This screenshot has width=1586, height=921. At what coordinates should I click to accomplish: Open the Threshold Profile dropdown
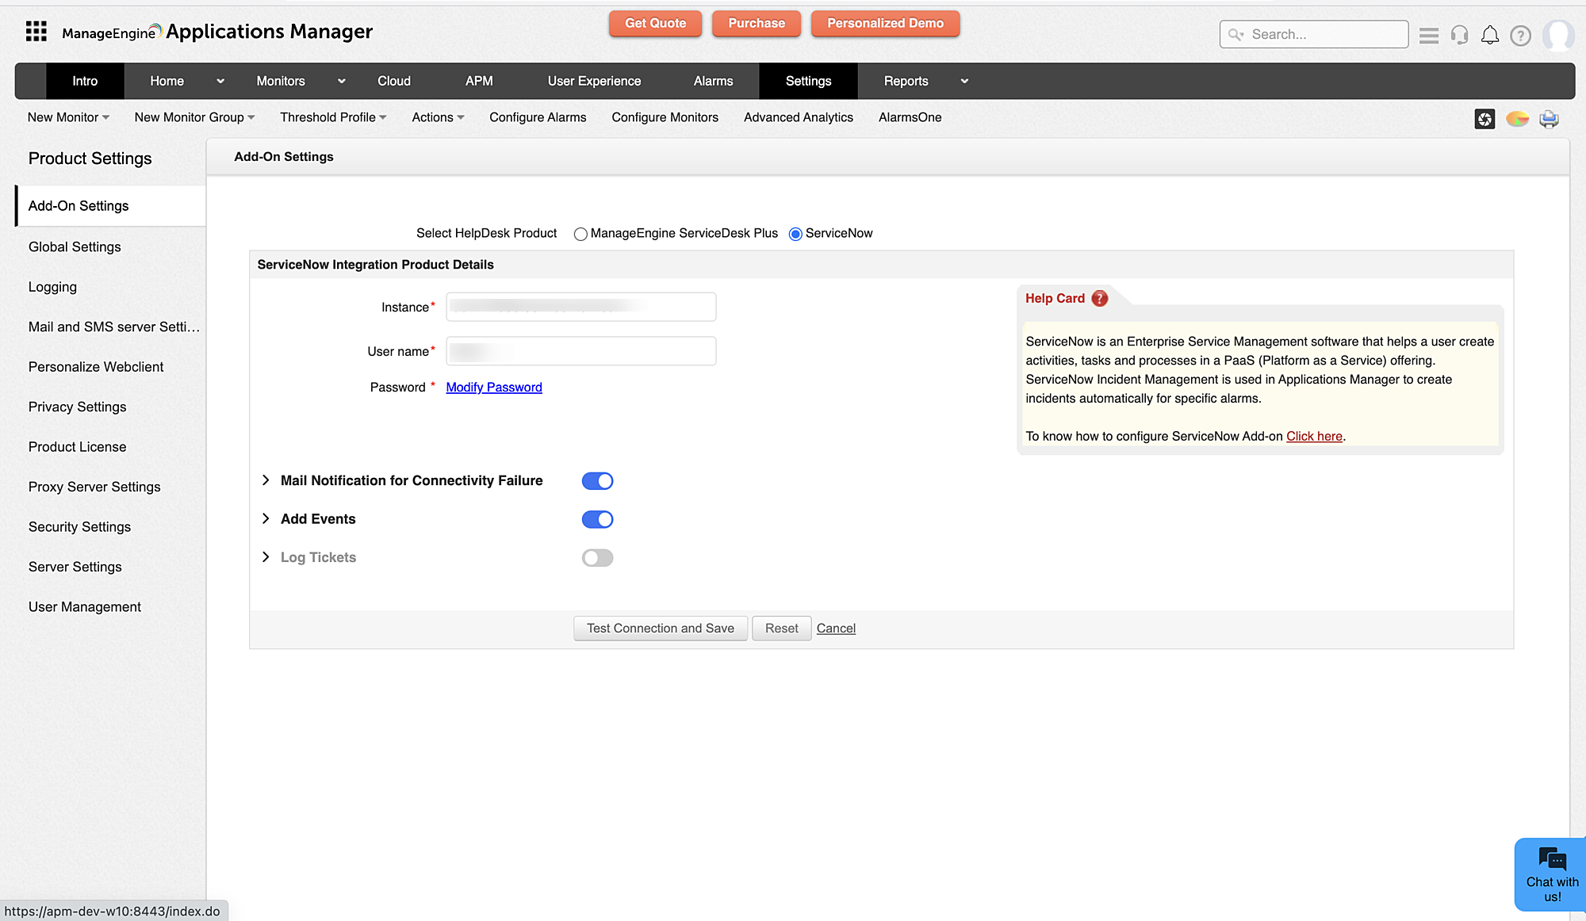point(333,117)
